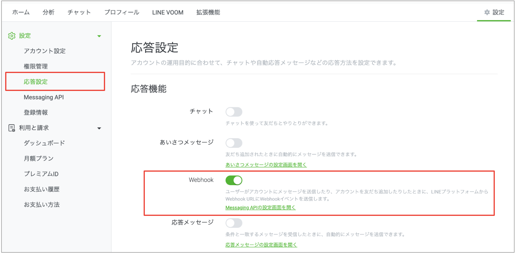This screenshot has height=255, width=516.
Task: Open プレミアムID in the sidebar
Action: coord(41,174)
